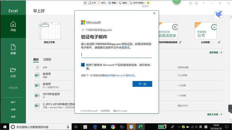Close the Microsoft verification dialog
This screenshot has width=232, height=130.
pyautogui.click(x=154, y=13)
